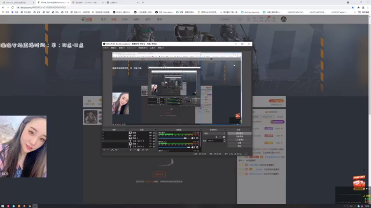The height and width of the screenshot is (208, 371).
Task: Open notification bell icon on Douyu header
Action: pyautogui.click(x=274, y=19)
